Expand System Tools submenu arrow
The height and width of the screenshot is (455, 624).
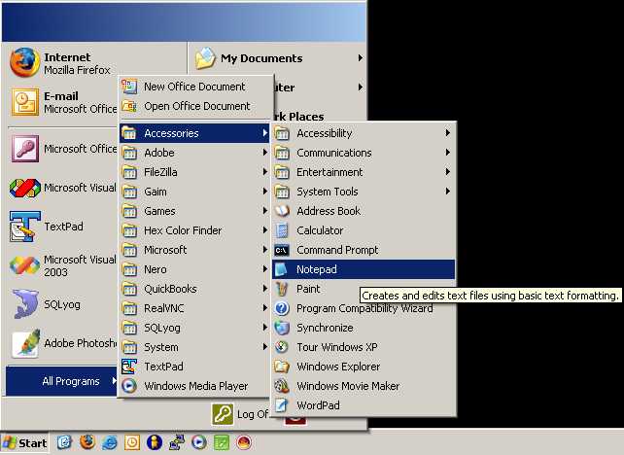click(x=448, y=192)
